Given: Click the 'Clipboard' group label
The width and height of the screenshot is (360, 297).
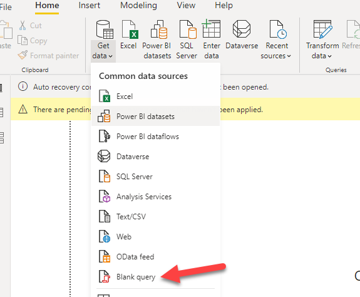Looking at the screenshot, I should pyautogui.click(x=35, y=70).
